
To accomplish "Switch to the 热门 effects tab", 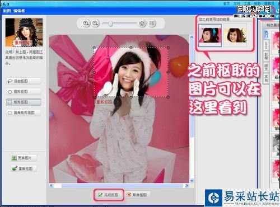I will (266, 34).
